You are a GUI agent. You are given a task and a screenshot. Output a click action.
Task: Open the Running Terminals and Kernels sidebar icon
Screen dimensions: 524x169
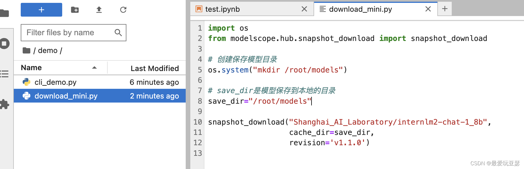point(5,44)
